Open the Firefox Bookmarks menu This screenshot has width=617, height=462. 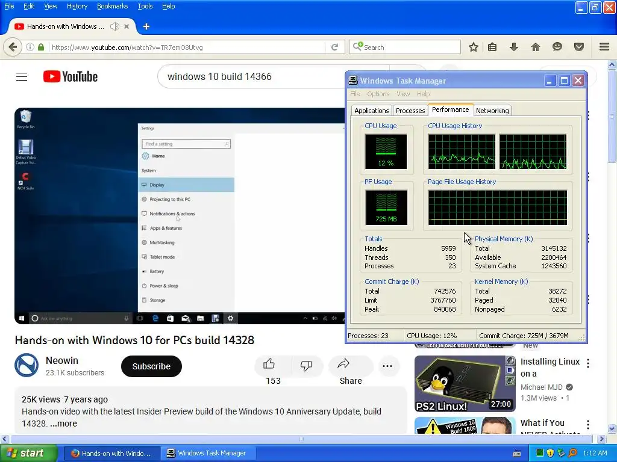[x=113, y=6]
